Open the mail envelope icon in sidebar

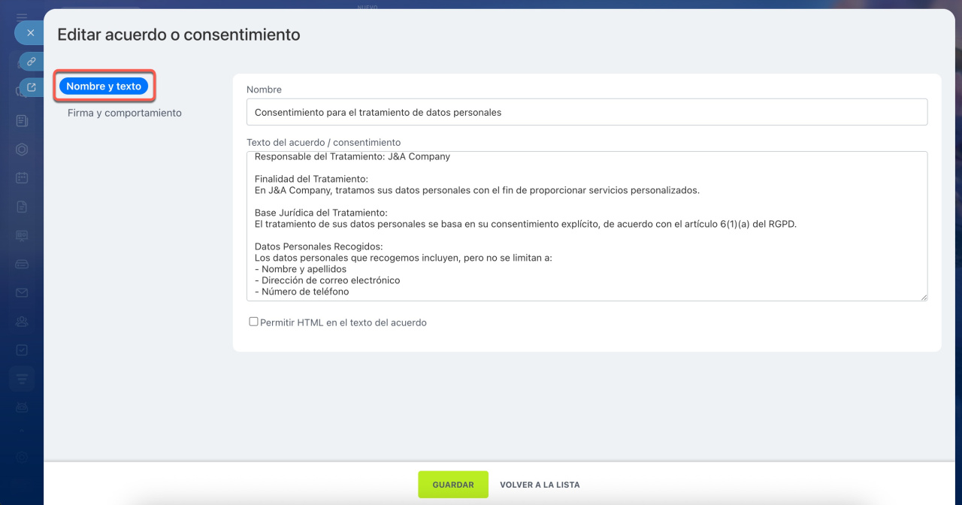(x=22, y=292)
